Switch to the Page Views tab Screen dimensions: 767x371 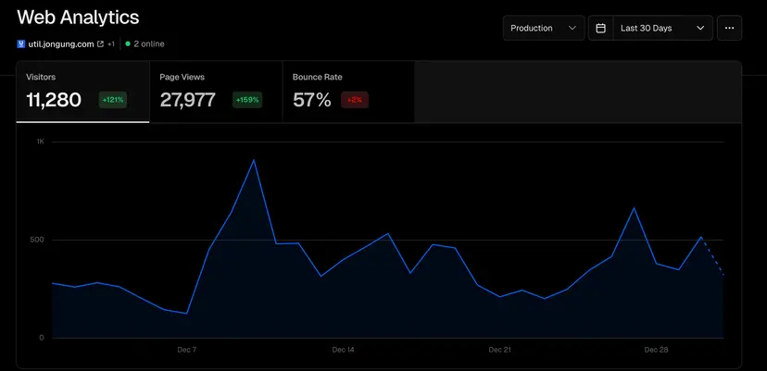(216, 92)
